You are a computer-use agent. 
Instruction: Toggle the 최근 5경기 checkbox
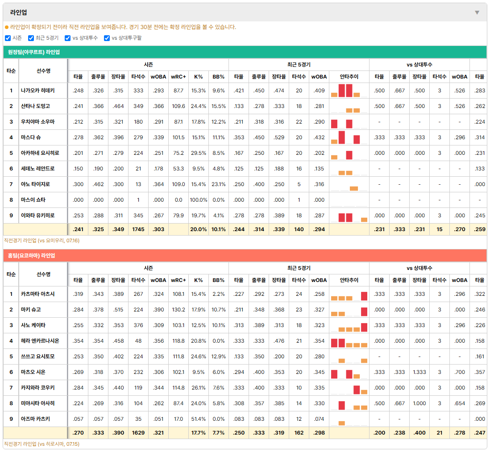click(31, 38)
